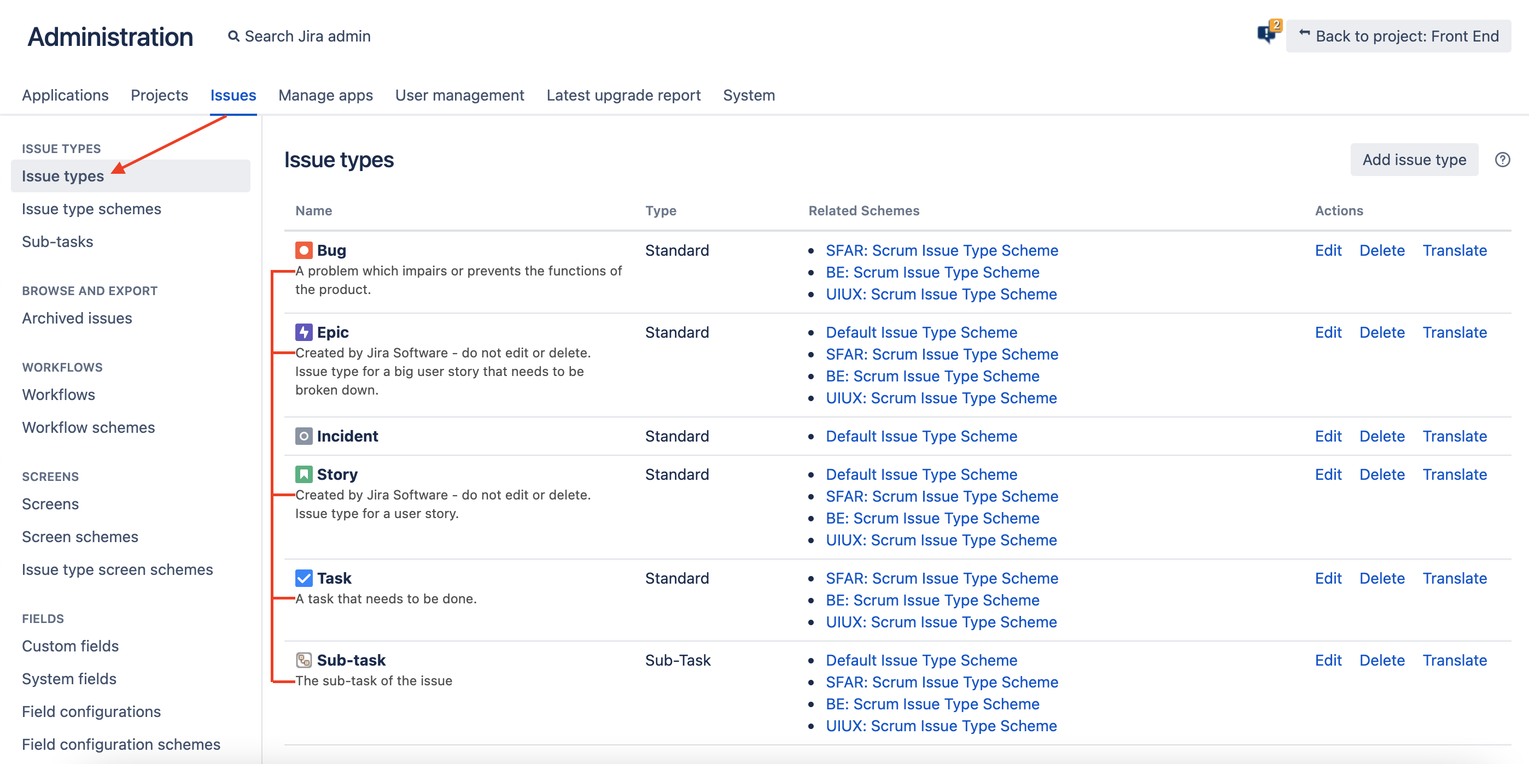
Task: Switch to the System tab
Action: coord(749,96)
